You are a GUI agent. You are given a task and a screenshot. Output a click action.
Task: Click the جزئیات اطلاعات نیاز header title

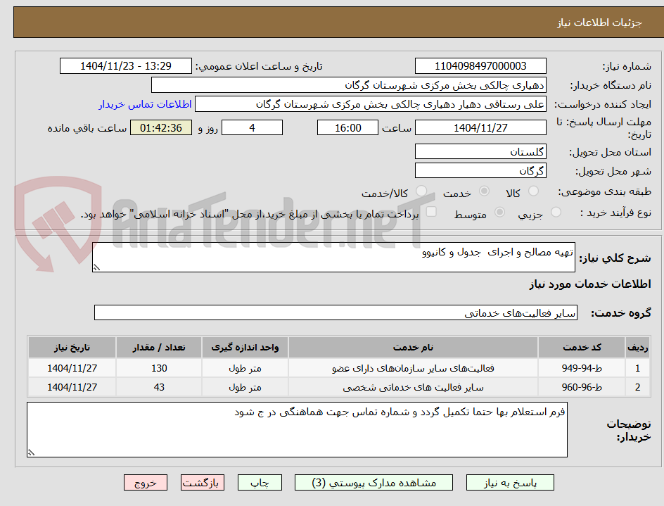pos(599,23)
